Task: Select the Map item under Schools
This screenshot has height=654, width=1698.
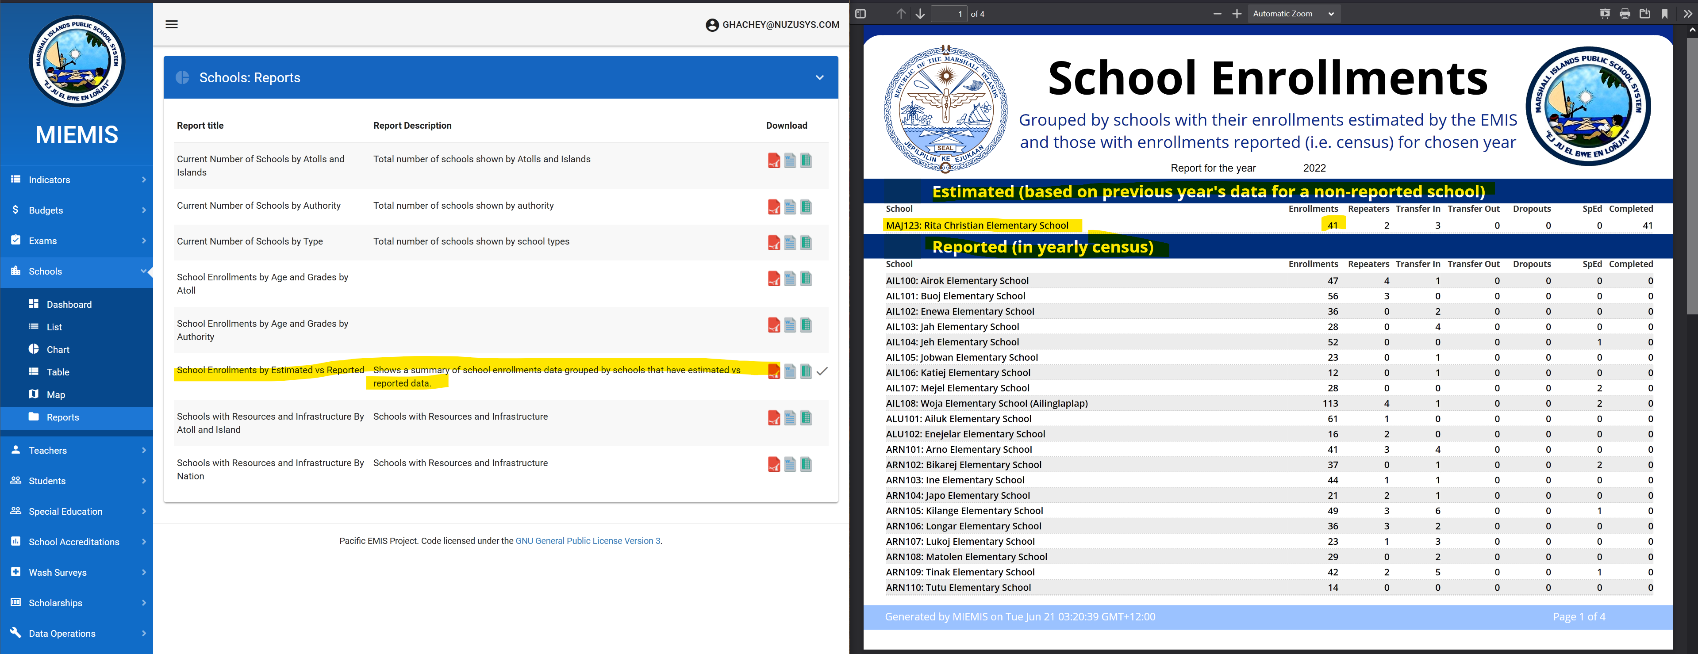Action: pyautogui.click(x=55, y=394)
